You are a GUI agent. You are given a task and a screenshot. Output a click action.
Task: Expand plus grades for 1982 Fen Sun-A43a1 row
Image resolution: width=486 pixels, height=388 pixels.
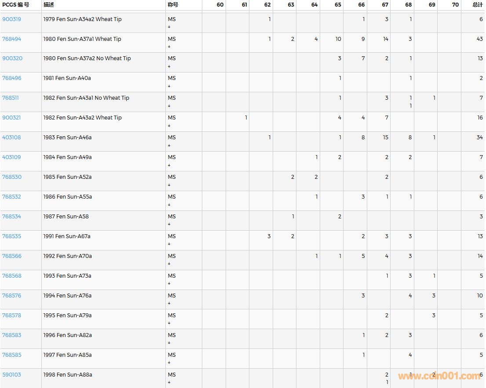click(x=169, y=106)
